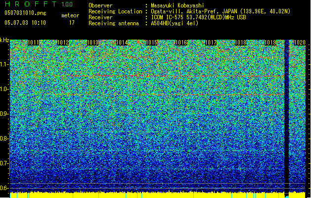
Task: Click time marker 1011
Action: tap(33, 43)
